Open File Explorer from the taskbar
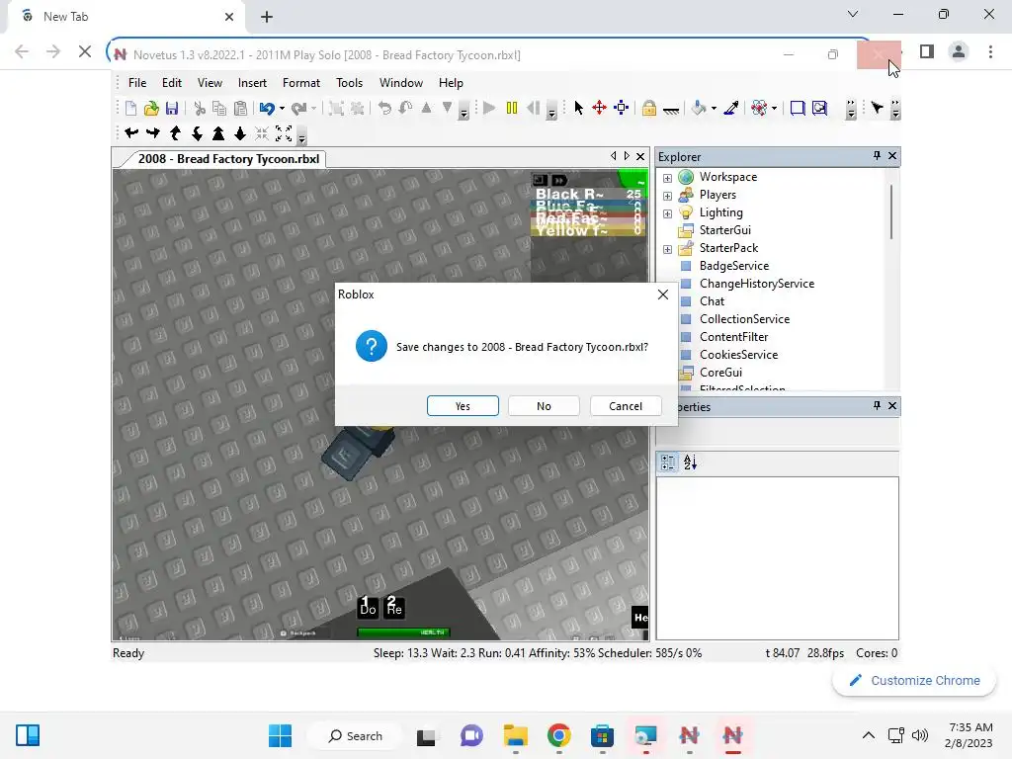 tap(515, 735)
